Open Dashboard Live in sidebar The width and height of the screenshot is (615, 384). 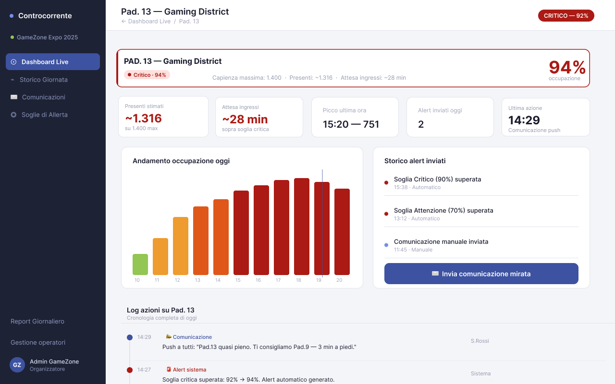[x=53, y=62]
